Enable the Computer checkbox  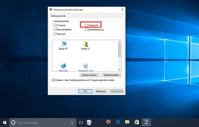tap(55, 25)
